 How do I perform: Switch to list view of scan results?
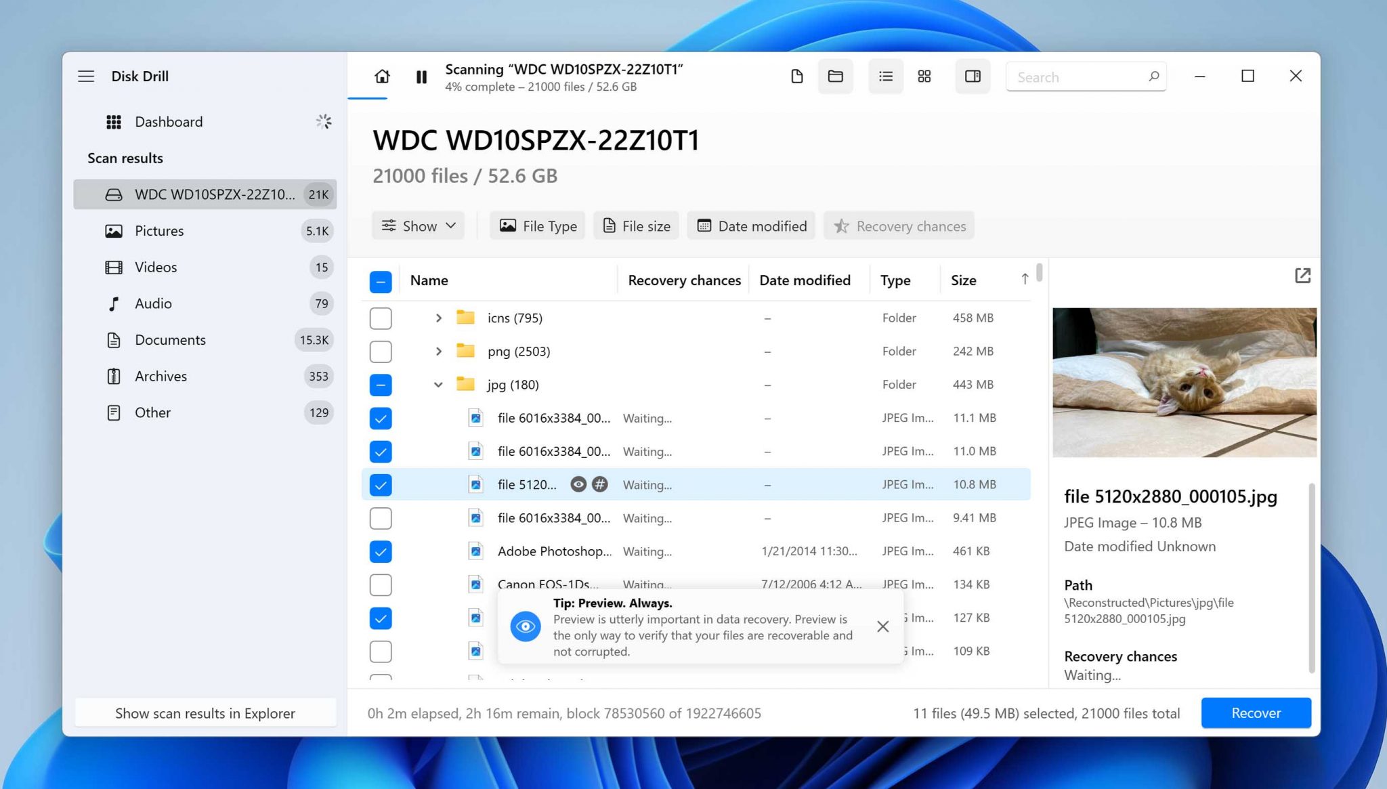pyautogui.click(x=885, y=76)
